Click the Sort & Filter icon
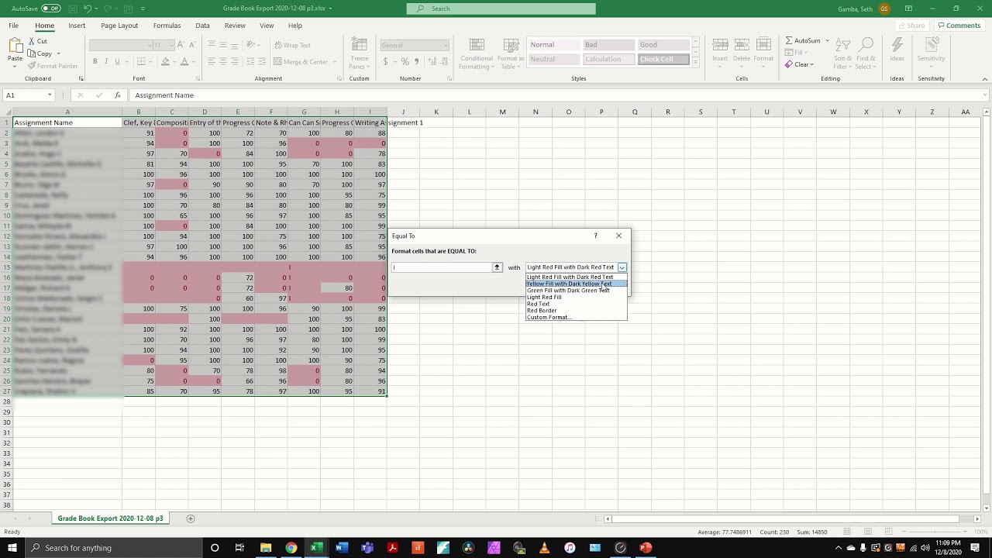 coord(843,45)
